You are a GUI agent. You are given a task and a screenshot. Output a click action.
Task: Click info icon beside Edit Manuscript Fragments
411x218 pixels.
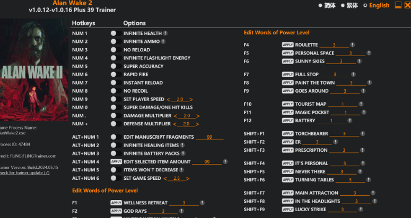click(x=225, y=137)
